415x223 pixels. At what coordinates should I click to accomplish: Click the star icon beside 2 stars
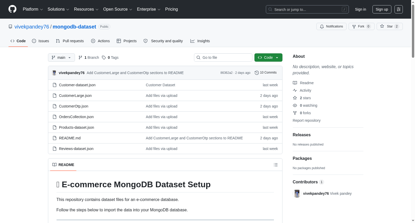tap(295, 98)
